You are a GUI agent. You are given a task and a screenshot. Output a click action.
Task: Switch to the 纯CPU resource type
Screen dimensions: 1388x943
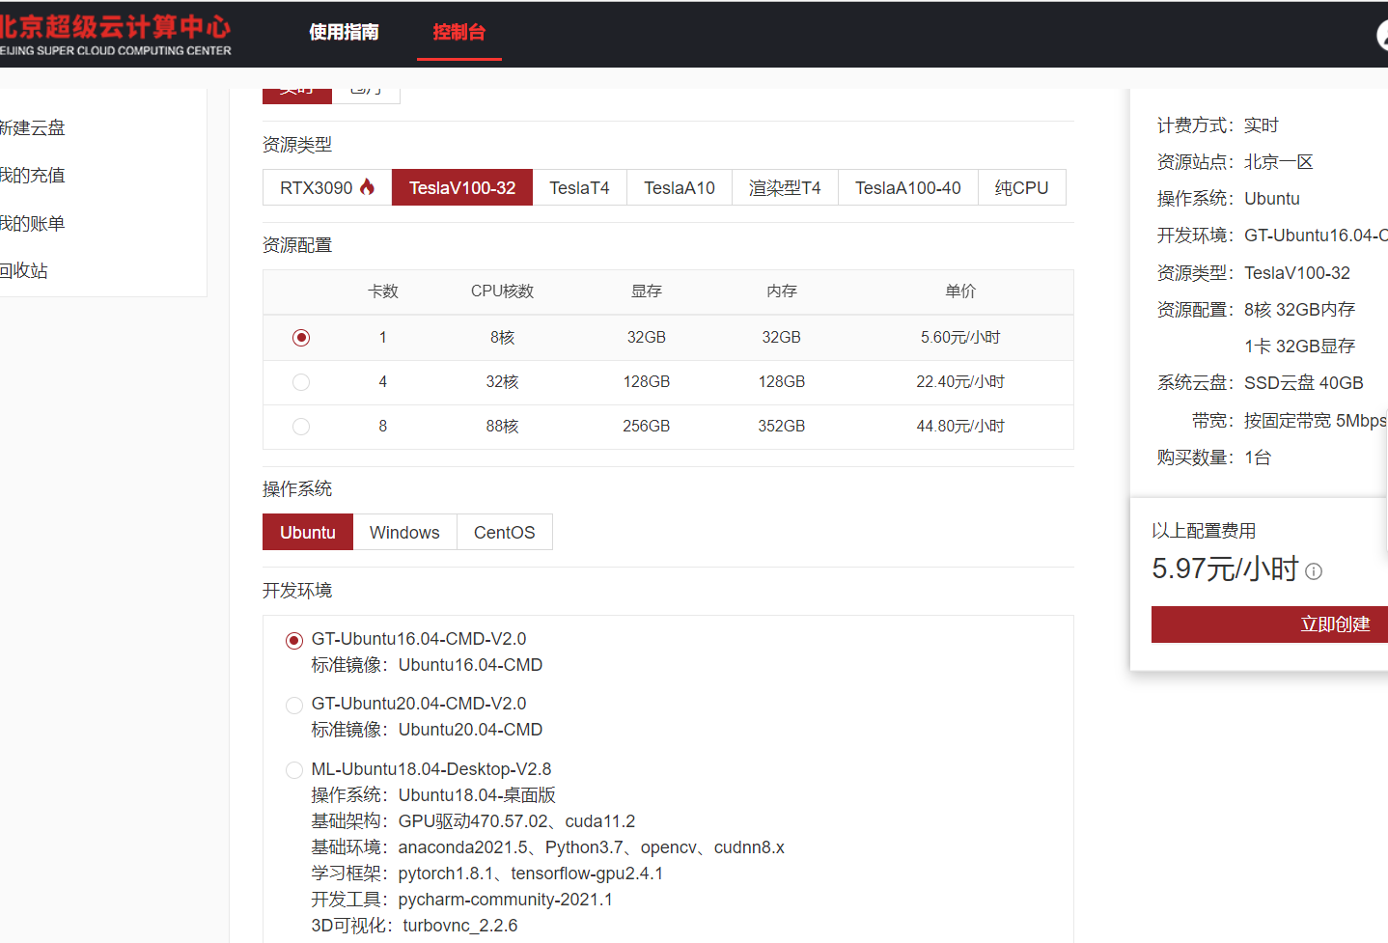1022,187
